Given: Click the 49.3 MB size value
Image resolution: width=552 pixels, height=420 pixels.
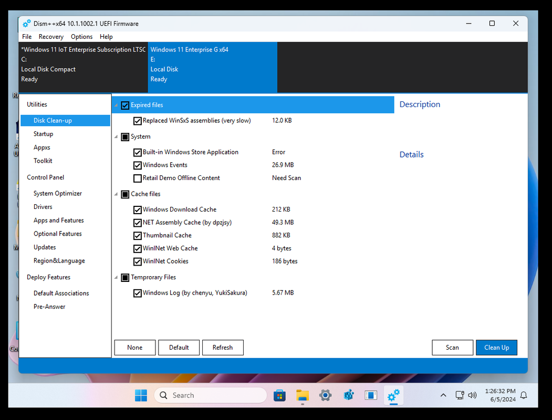Looking at the screenshot, I should pyautogui.click(x=283, y=223).
